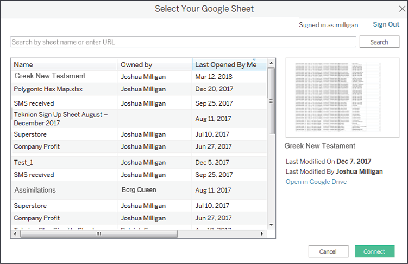This screenshot has width=408, height=264.
Task: Click the Greek New Testament preview thumbnail
Action: (342, 98)
